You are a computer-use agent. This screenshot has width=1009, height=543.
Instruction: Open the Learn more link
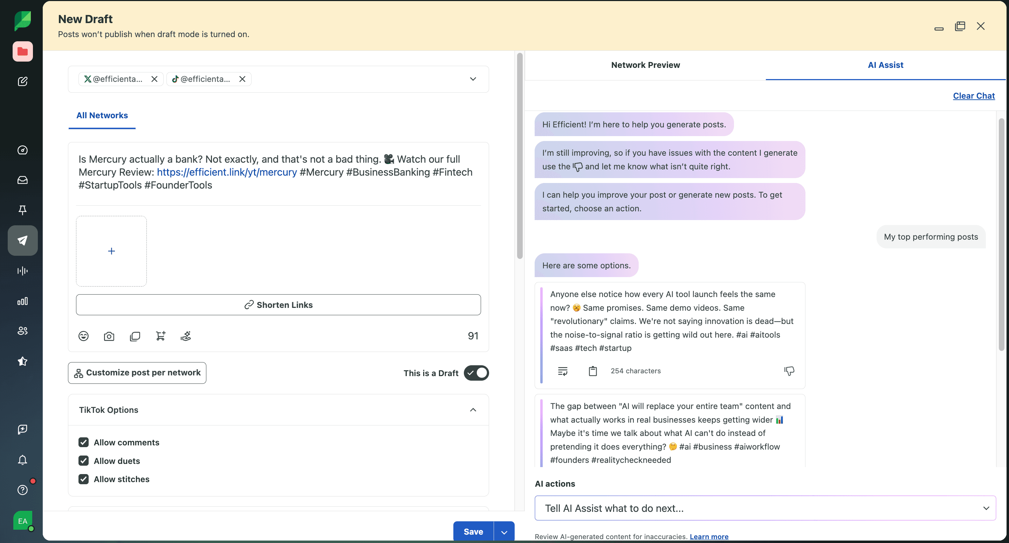[x=709, y=537]
